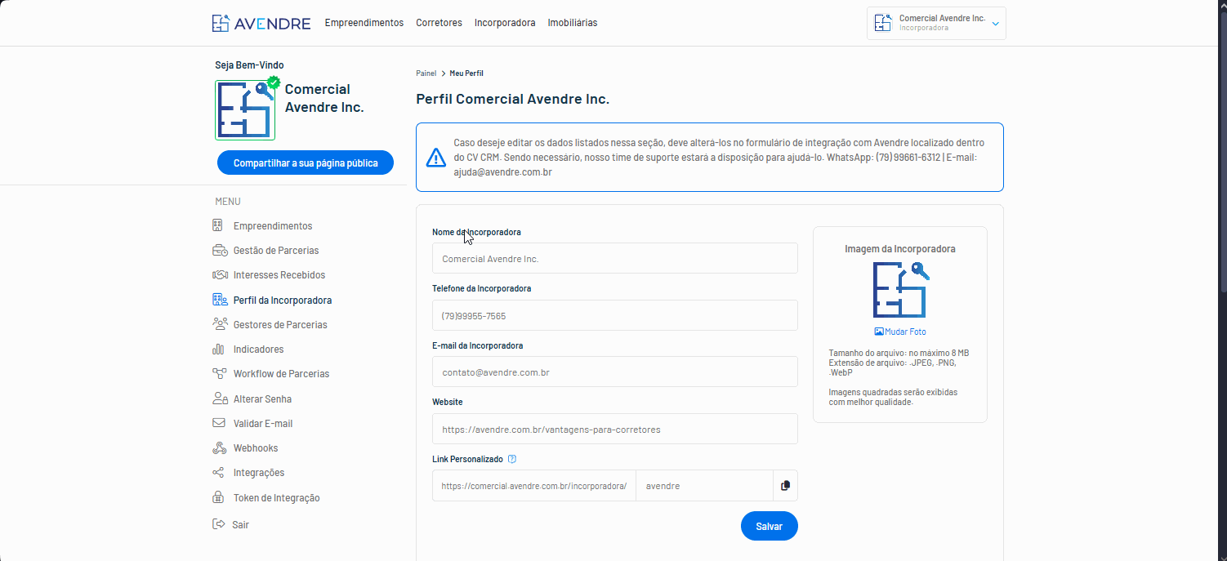Click the picture icon beside Mudar Foto
This screenshot has height=561, width=1227.
(879, 332)
